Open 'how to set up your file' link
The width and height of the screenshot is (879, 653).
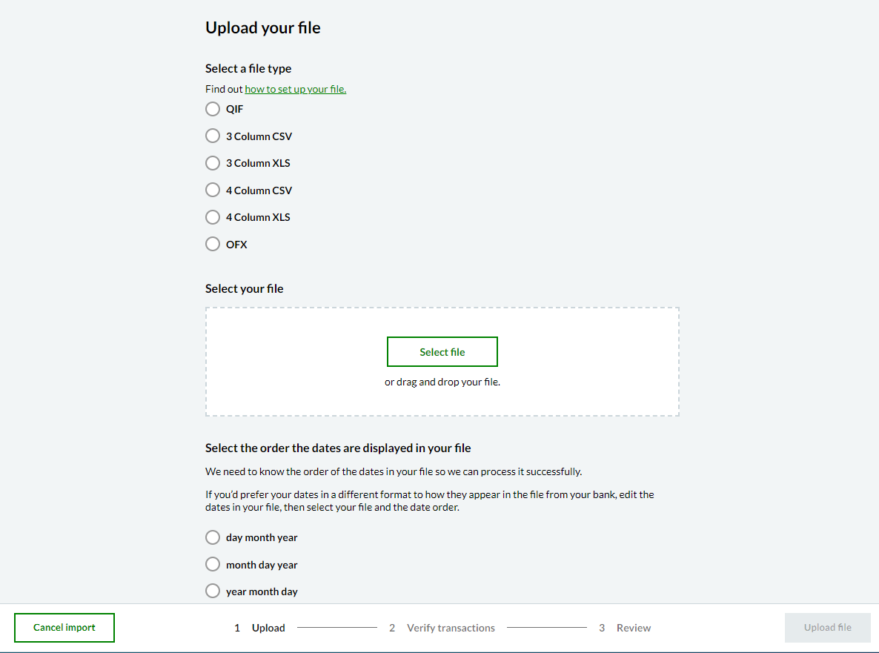[295, 90]
